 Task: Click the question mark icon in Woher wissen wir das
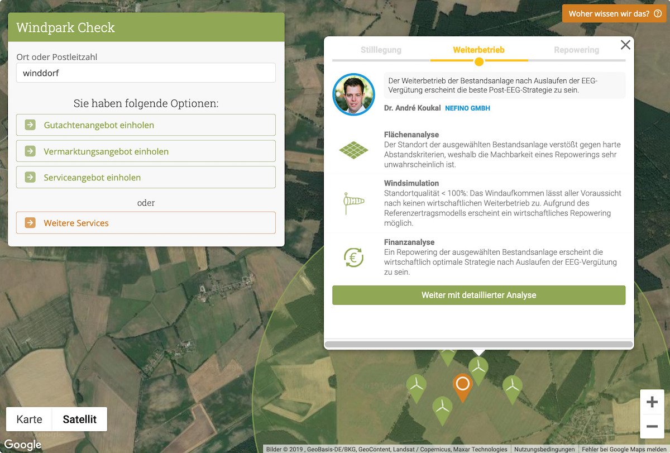(657, 14)
